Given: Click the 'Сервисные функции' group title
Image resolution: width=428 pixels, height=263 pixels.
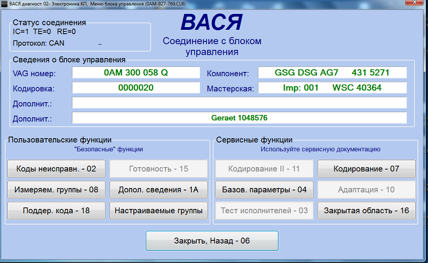Looking at the screenshot, I should point(254,140).
